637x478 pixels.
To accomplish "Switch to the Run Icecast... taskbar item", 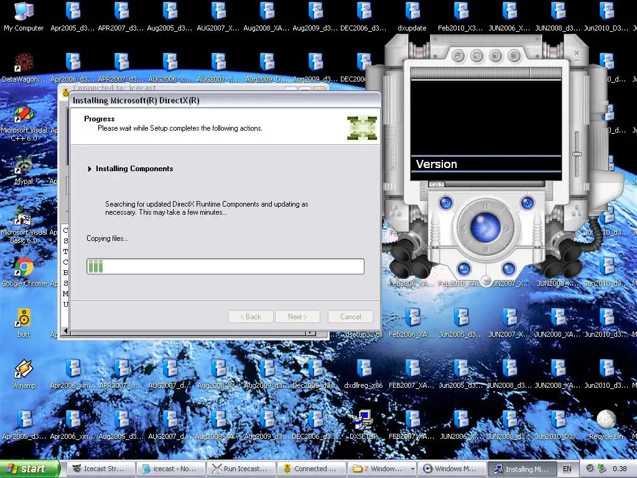I will [241, 469].
